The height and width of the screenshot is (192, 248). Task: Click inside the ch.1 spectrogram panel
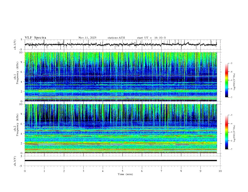121,77
